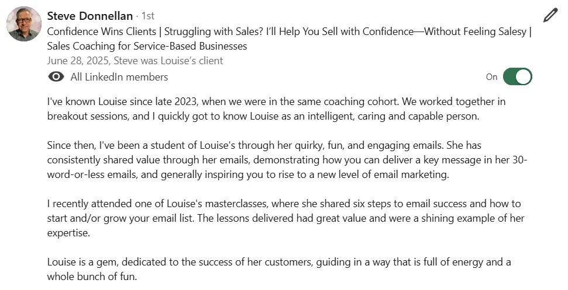Click the word "expertise" in the third paragraph
Image resolution: width=568 pixels, height=290 pixels.
click(x=68, y=233)
